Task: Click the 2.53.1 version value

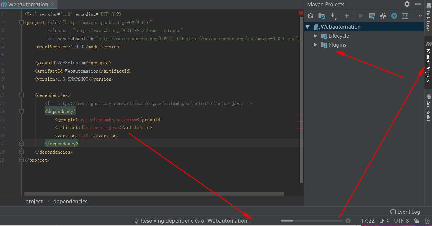Action: point(86,136)
